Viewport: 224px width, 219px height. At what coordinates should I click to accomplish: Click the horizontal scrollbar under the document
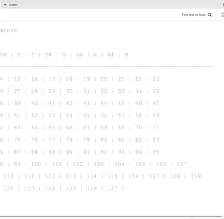point(111,217)
